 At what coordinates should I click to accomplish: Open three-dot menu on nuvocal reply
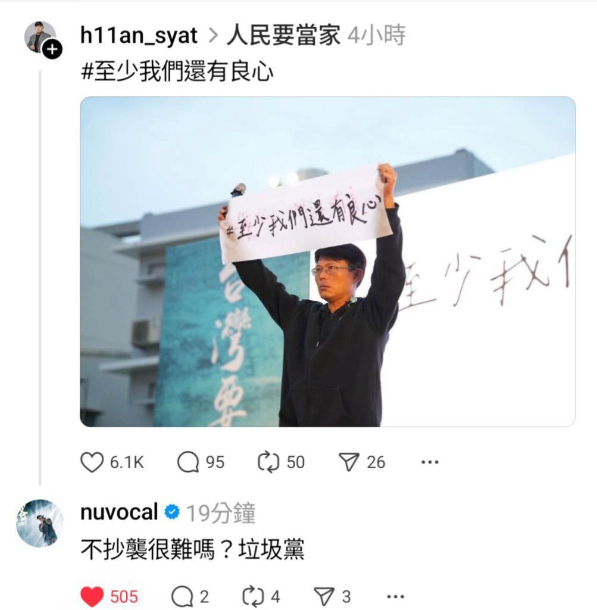pos(395,596)
